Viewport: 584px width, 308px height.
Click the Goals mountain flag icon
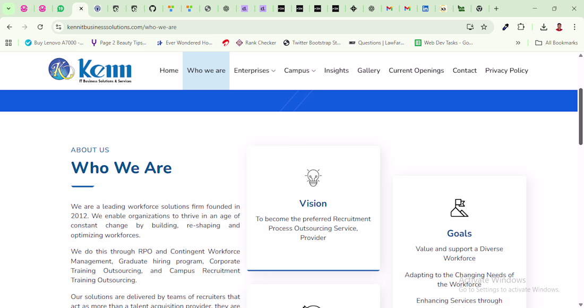(459, 208)
